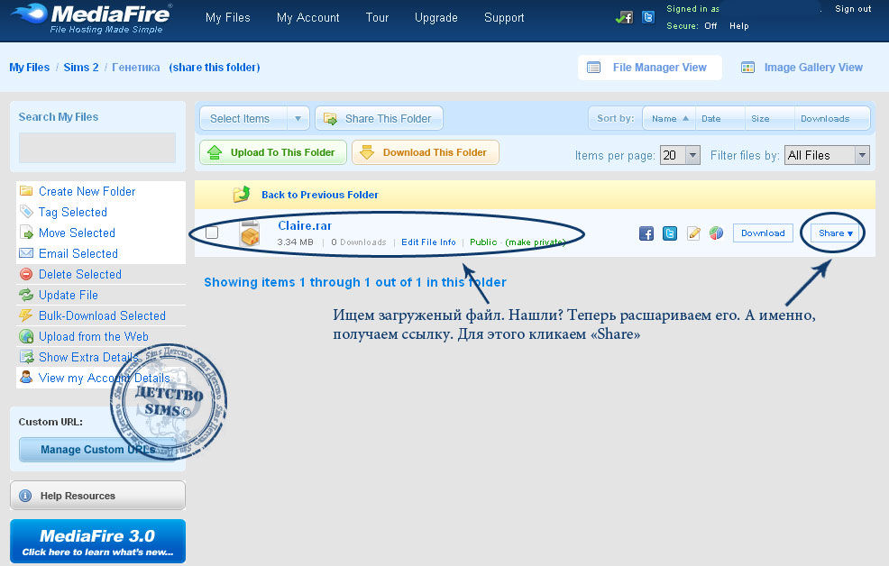This screenshot has width=889, height=566.
Task: Click the Update File refresh icon
Action: coord(26,295)
